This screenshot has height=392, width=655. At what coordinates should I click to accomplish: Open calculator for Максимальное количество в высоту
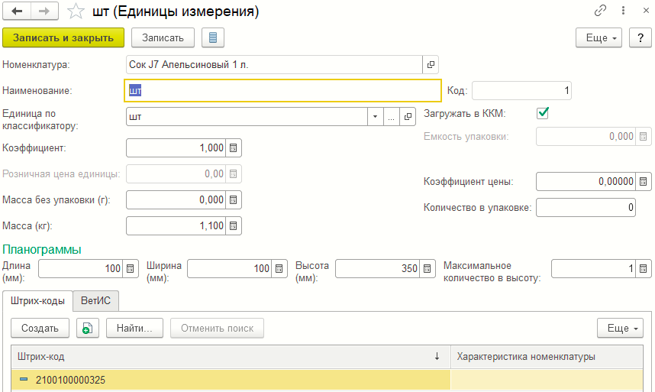[x=644, y=269]
